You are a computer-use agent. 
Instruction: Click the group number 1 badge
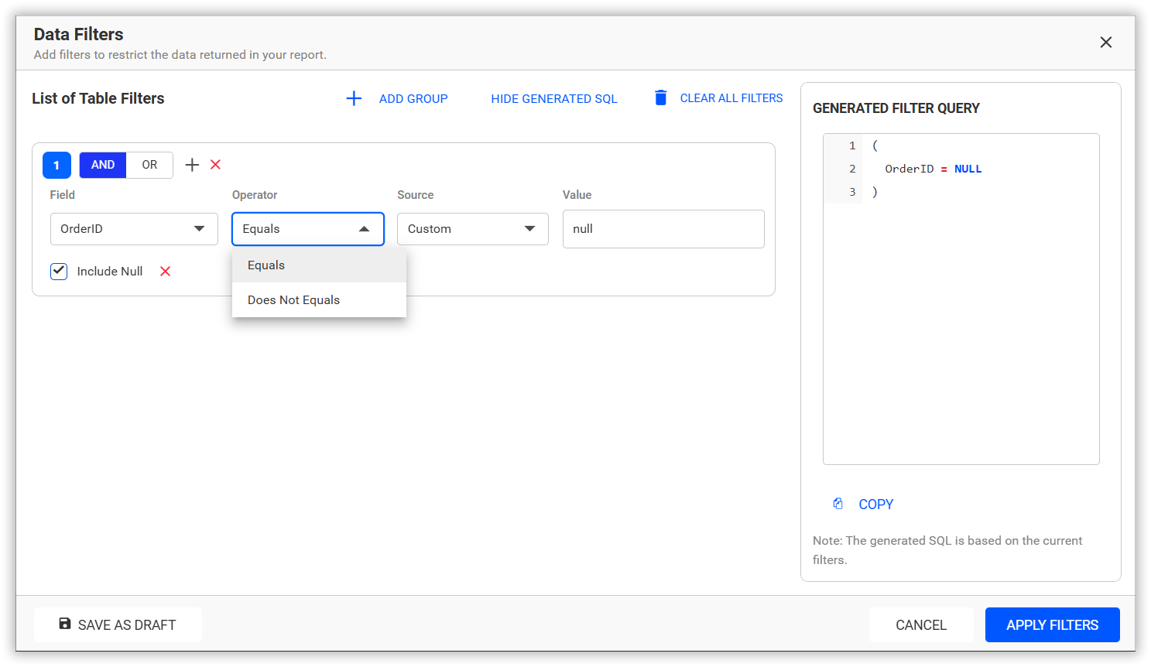pos(57,166)
